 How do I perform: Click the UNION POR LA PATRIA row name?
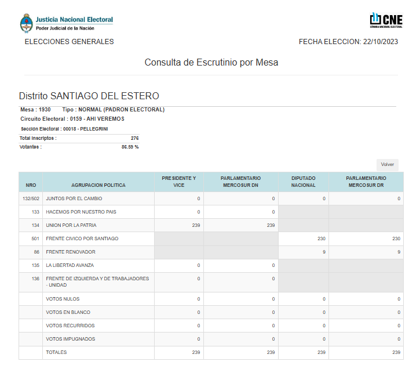(71, 225)
